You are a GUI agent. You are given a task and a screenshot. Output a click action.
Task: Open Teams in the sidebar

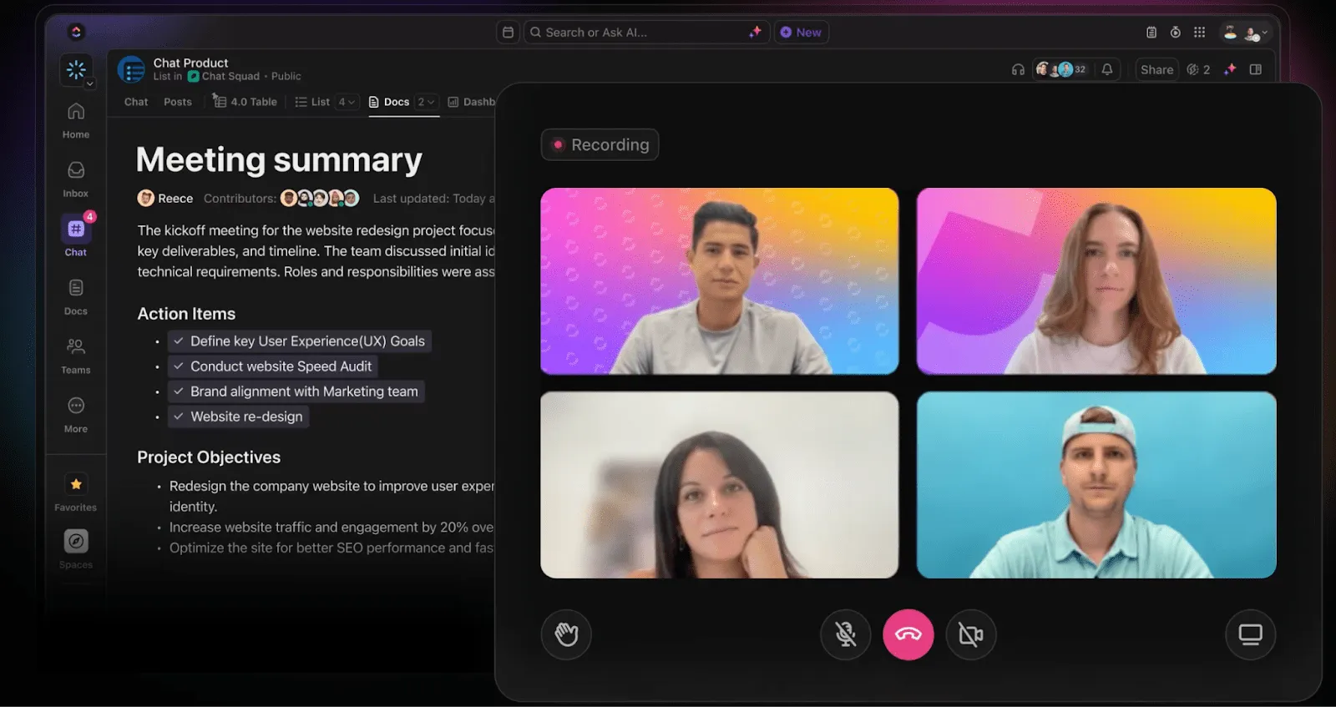tap(76, 356)
